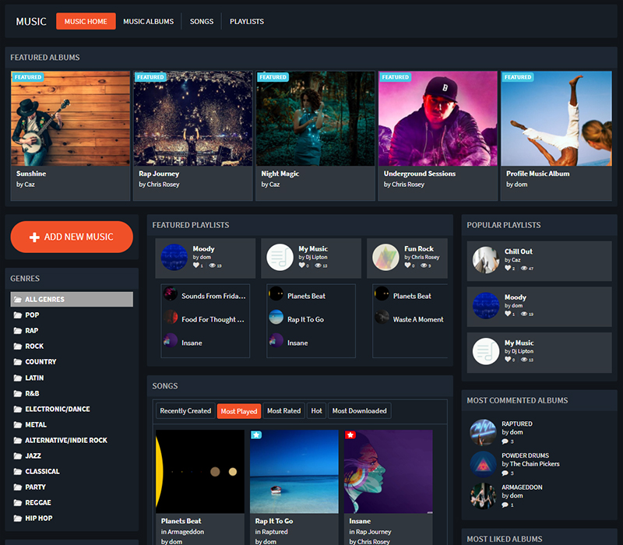Image resolution: width=623 pixels, height=545 pixels.
Task: Click the comment icon under Raptured album
Action: coord(505,441)
